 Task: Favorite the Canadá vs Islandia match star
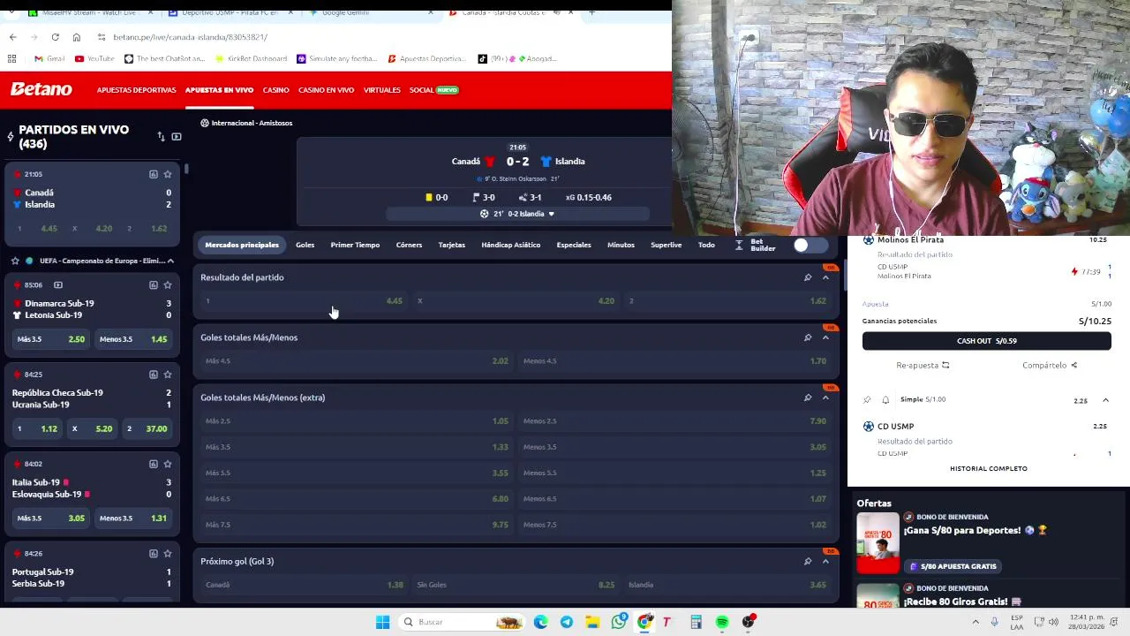pyautogui.click(x=168, y=174)
